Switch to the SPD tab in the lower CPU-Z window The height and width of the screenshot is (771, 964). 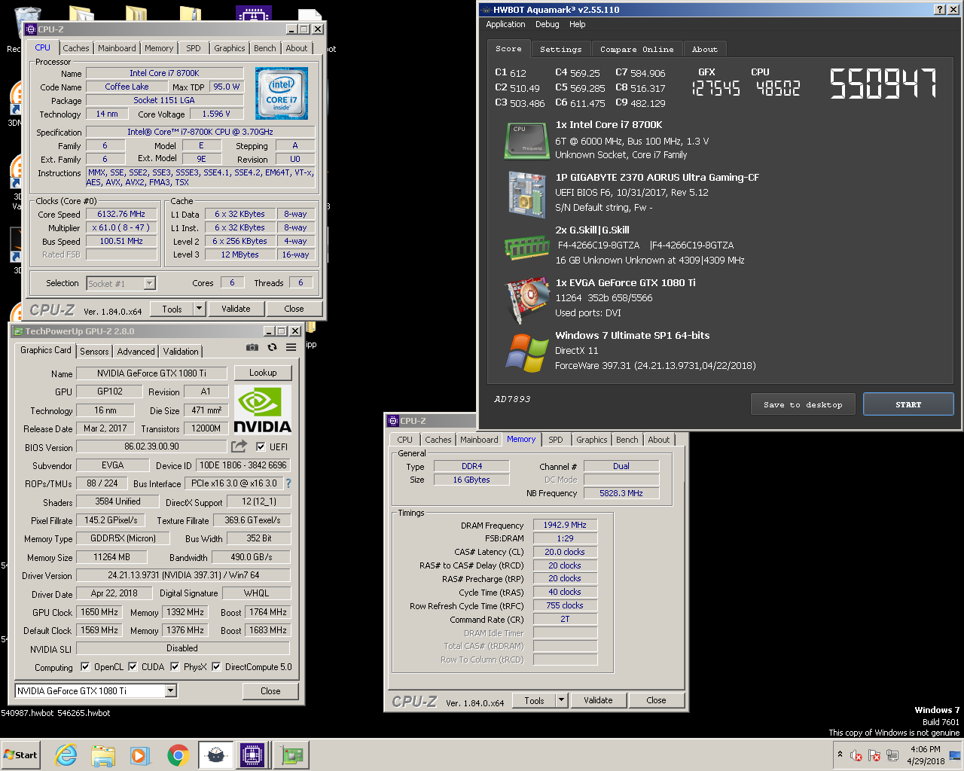pyautogui.click(x=555, y=440)
